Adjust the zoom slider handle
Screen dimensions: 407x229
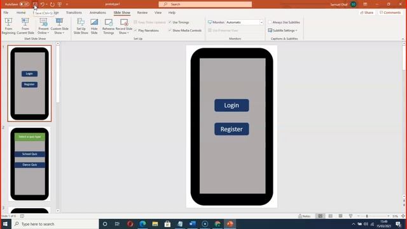(x=367, y=216)
